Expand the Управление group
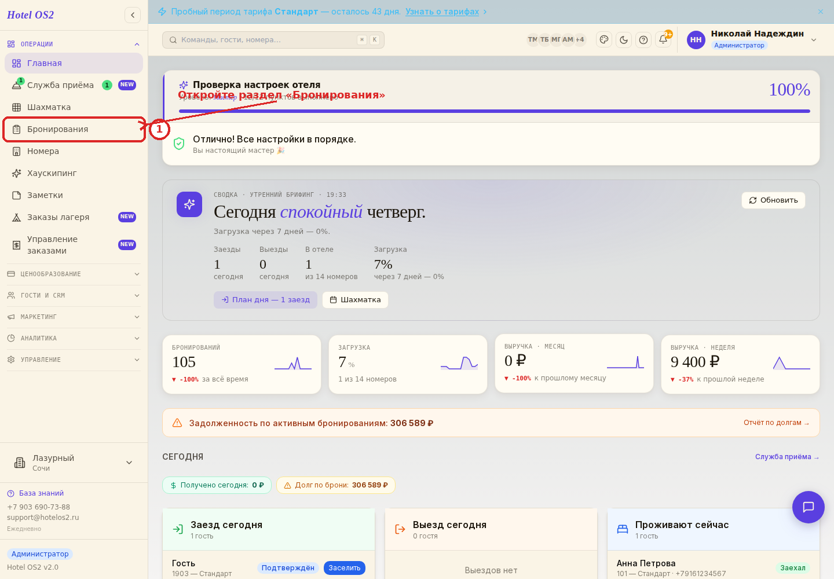 [74, 360]
